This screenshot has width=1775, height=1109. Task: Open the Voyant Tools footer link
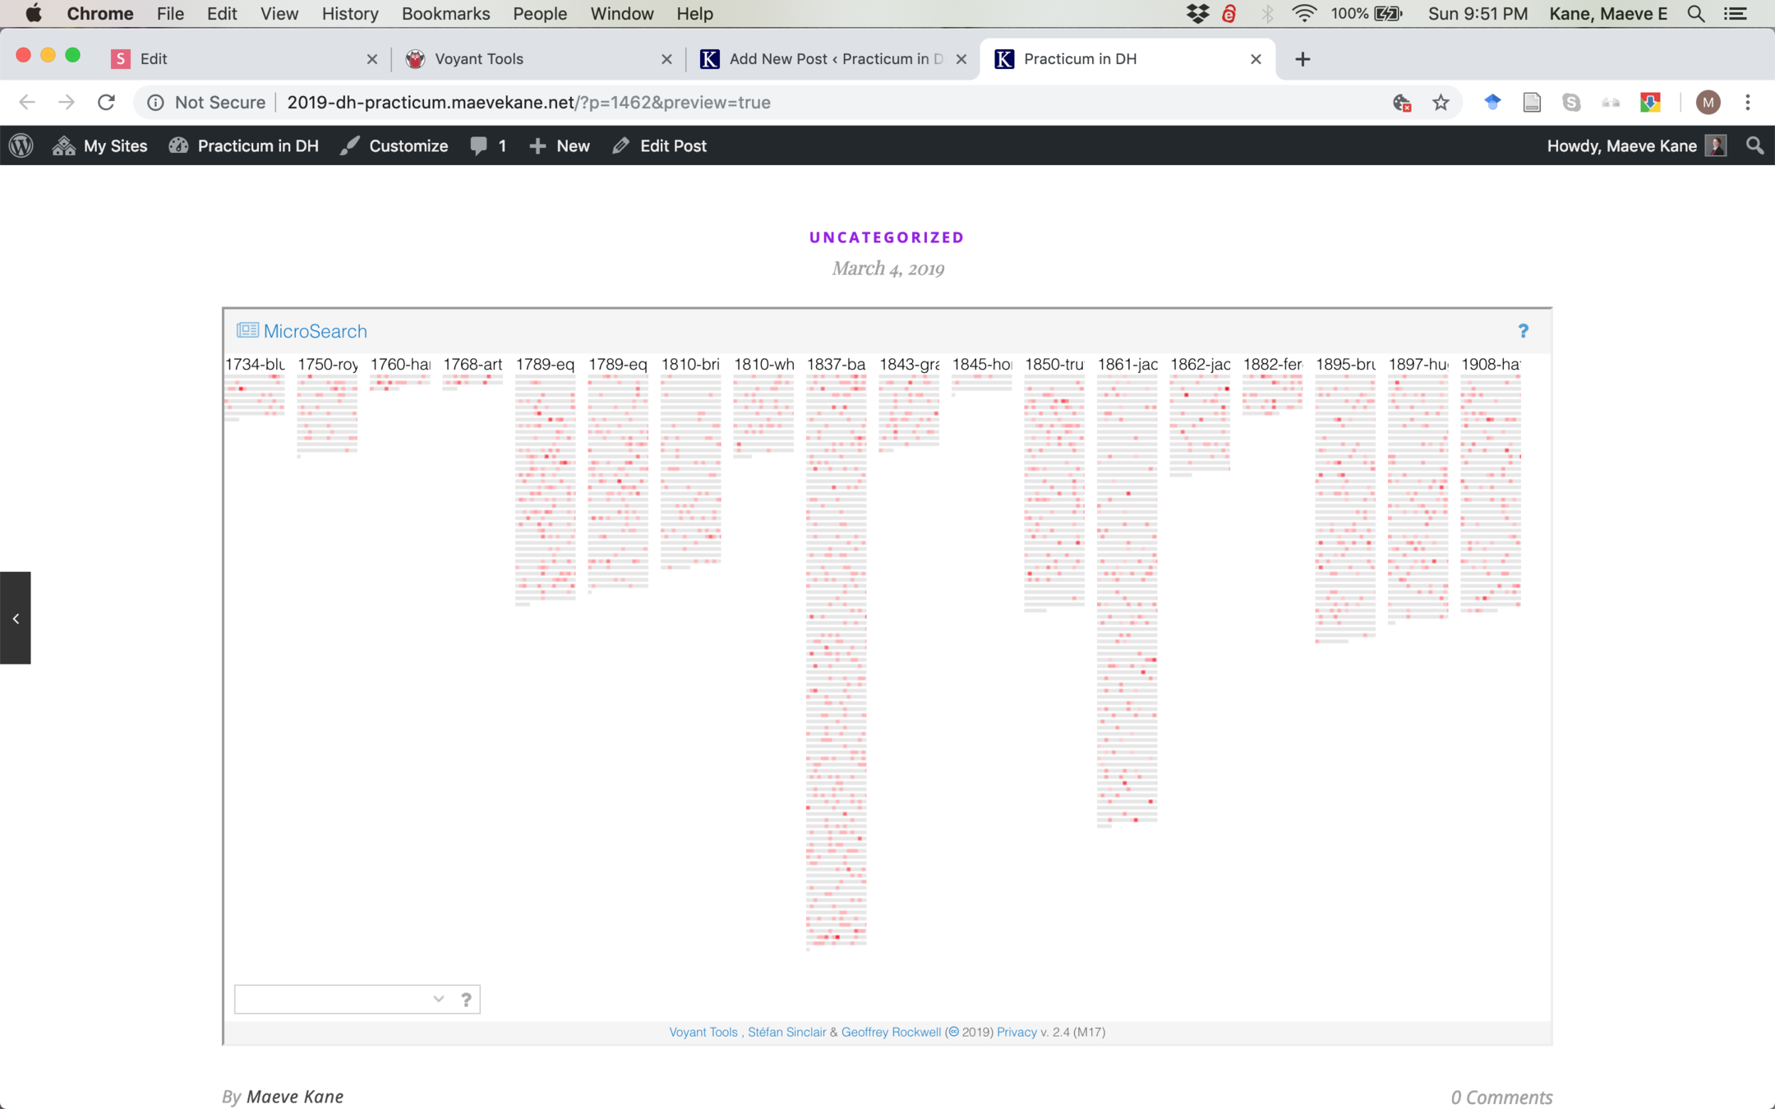pyautogui.click(x=703, y=1032)
